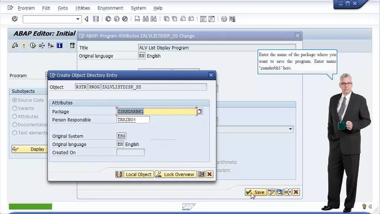Click the Save diskette icon in Object Directory dialog
The height and width of the screenshot is (214, 380).
pyautogui.click(x=119, y=174)
